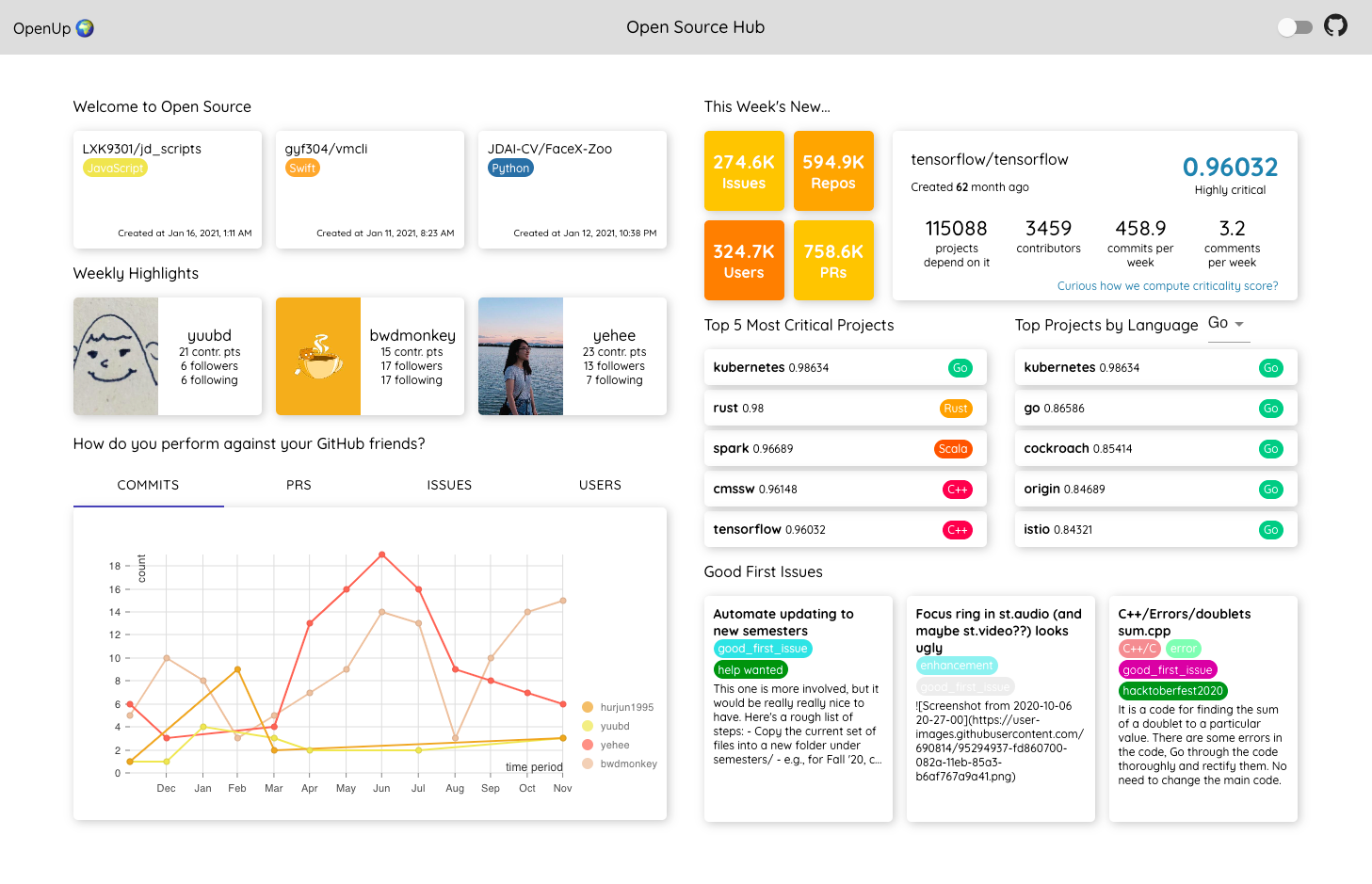
Task: Click the 594.9K Repos tile
Action: [833, 171]
